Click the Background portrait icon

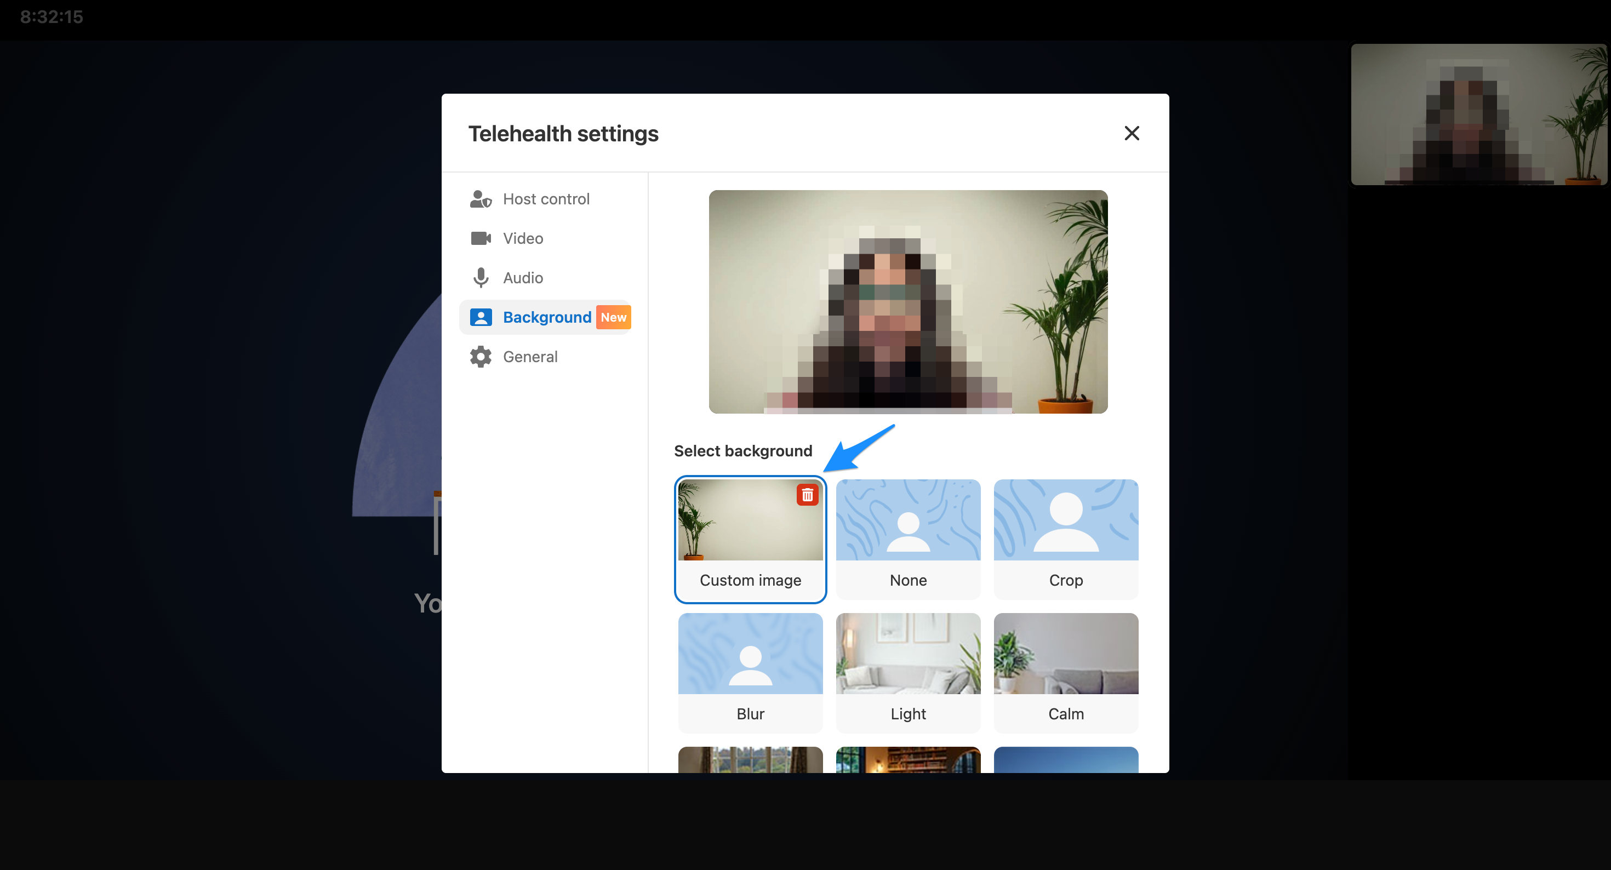pos(481,317)
